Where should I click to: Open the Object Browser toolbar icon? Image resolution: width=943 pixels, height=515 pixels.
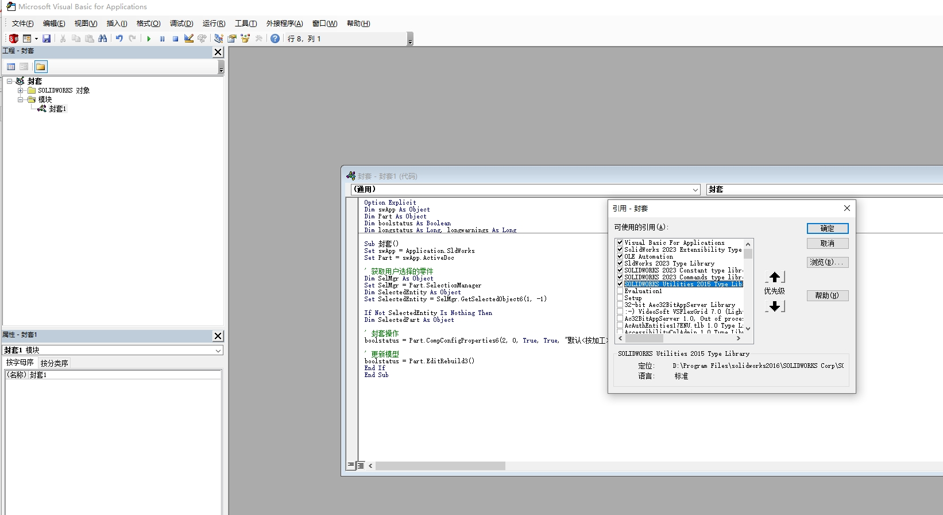coord(245,39)
